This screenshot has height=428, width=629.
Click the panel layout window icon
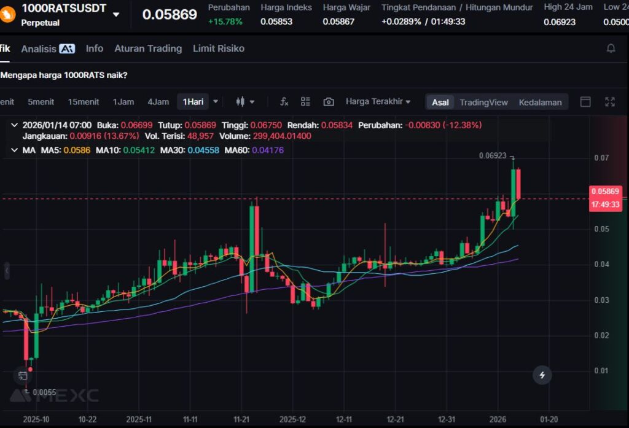[x=585, y=102]
